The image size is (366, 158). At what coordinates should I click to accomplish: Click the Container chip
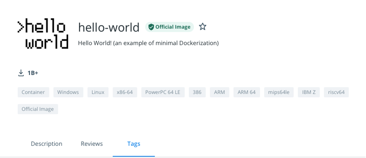pos(33,92)
